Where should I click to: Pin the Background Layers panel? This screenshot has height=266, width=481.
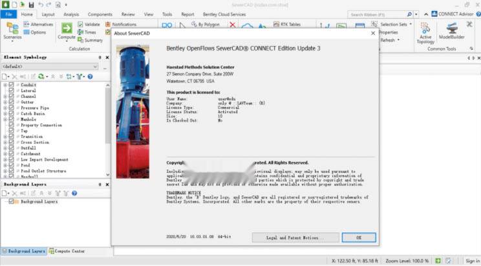click(x=100, y=184)
